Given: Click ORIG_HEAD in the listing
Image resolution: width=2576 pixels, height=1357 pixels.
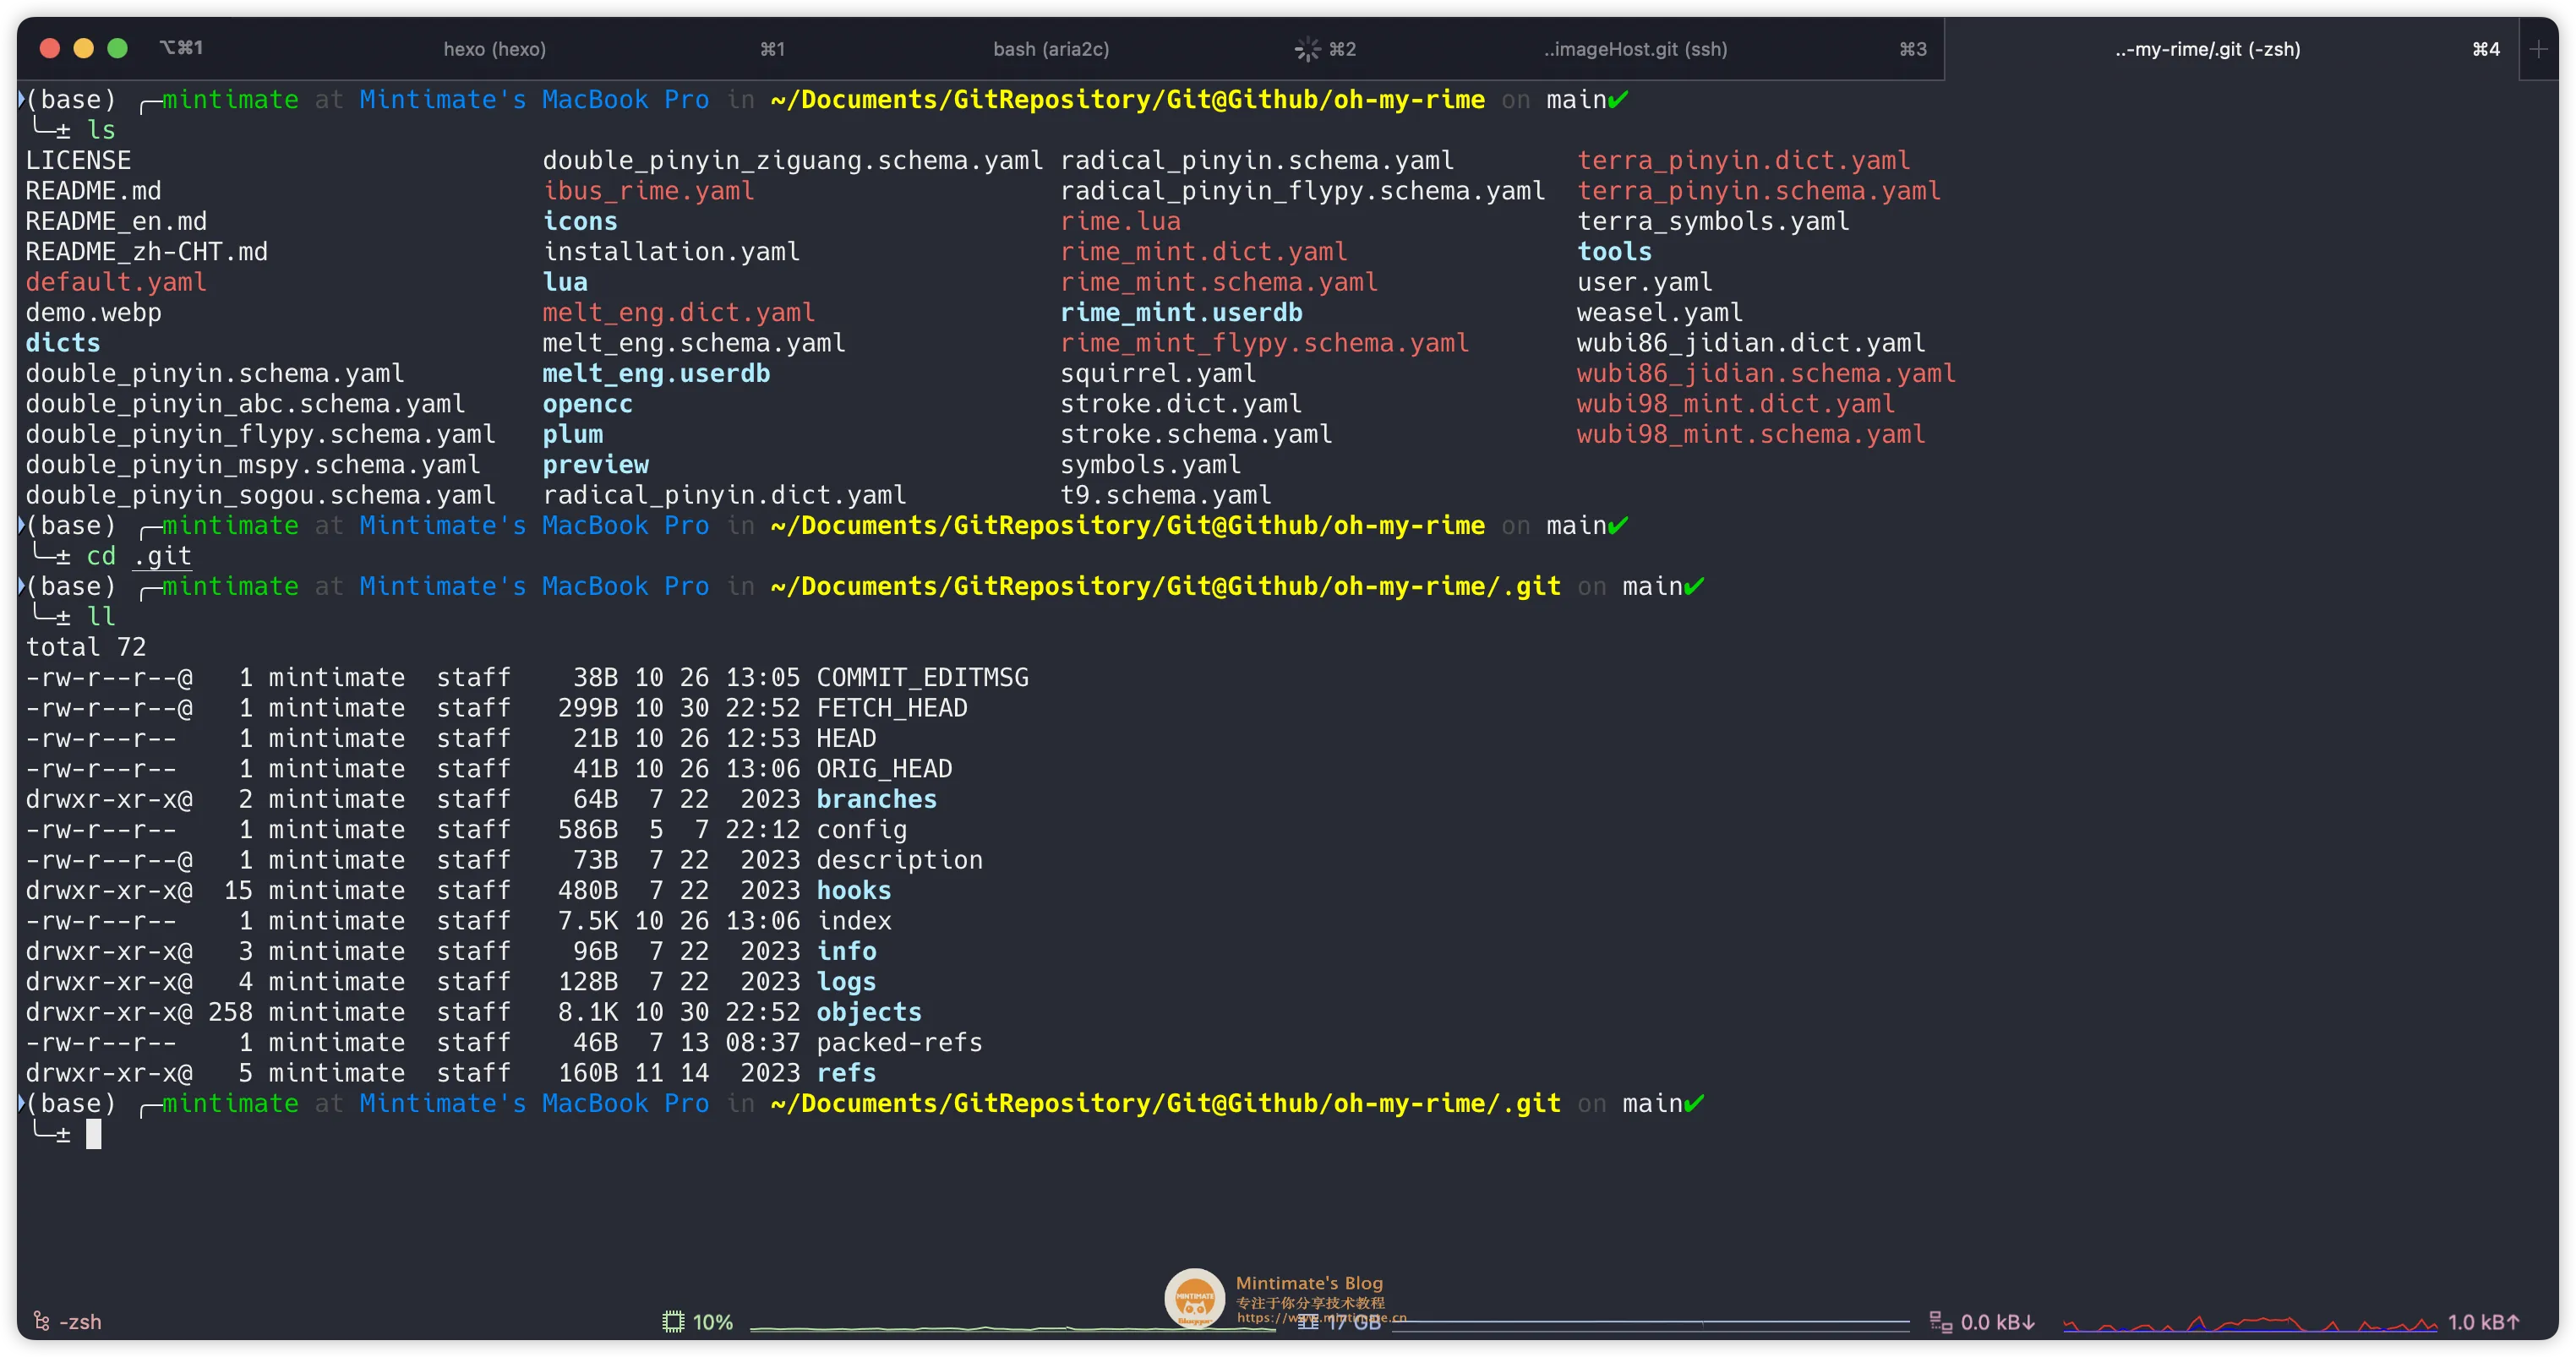Looking at the screenshot, I should pyautogui.click(x=884, y=769).
